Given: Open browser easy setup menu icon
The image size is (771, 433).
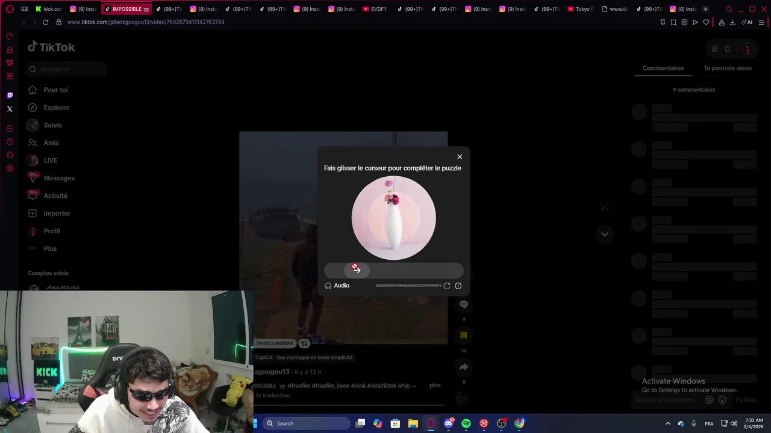Looking at the screenshot, I should click(x=761, y=22).
